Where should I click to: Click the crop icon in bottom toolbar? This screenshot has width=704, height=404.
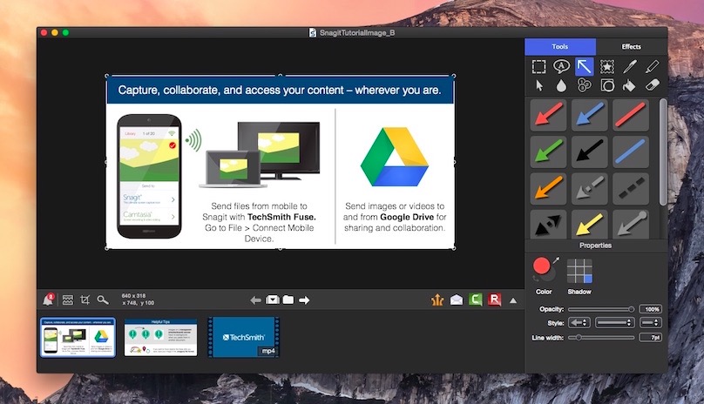(x=85, y=300)
